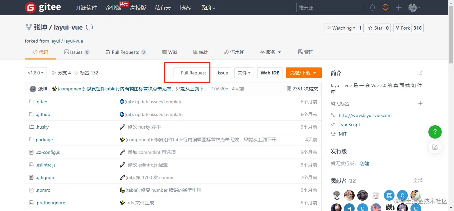Open the Issues tab
The width and height of the screenshot is (454, 211).
point(77,52)
